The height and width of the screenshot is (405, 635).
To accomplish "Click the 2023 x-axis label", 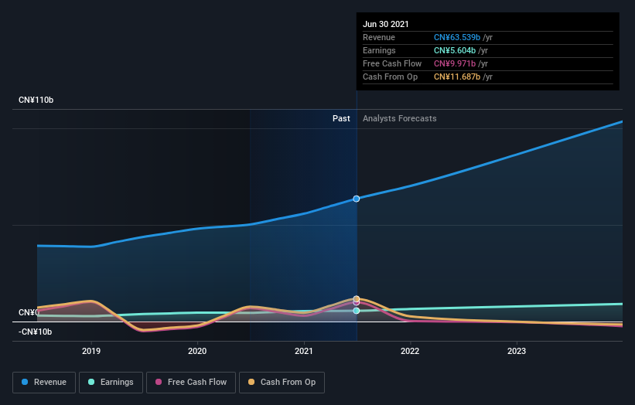I will [517, 351].
